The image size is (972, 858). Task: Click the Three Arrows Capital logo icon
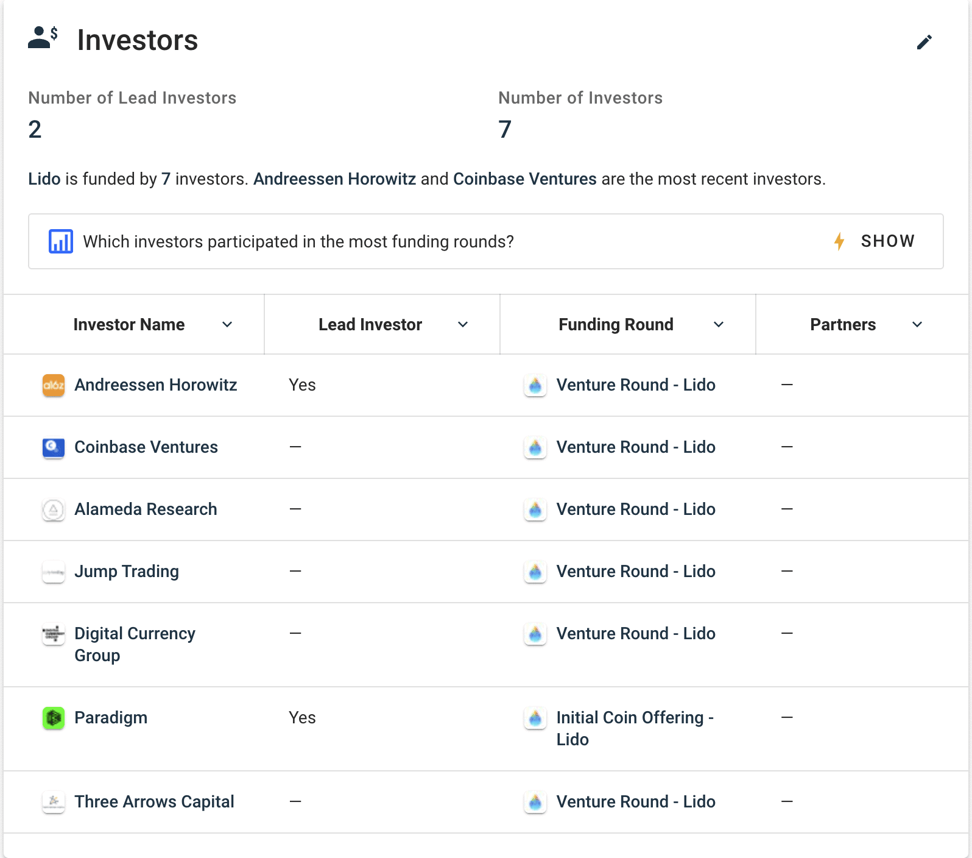[x=54, y=802]
